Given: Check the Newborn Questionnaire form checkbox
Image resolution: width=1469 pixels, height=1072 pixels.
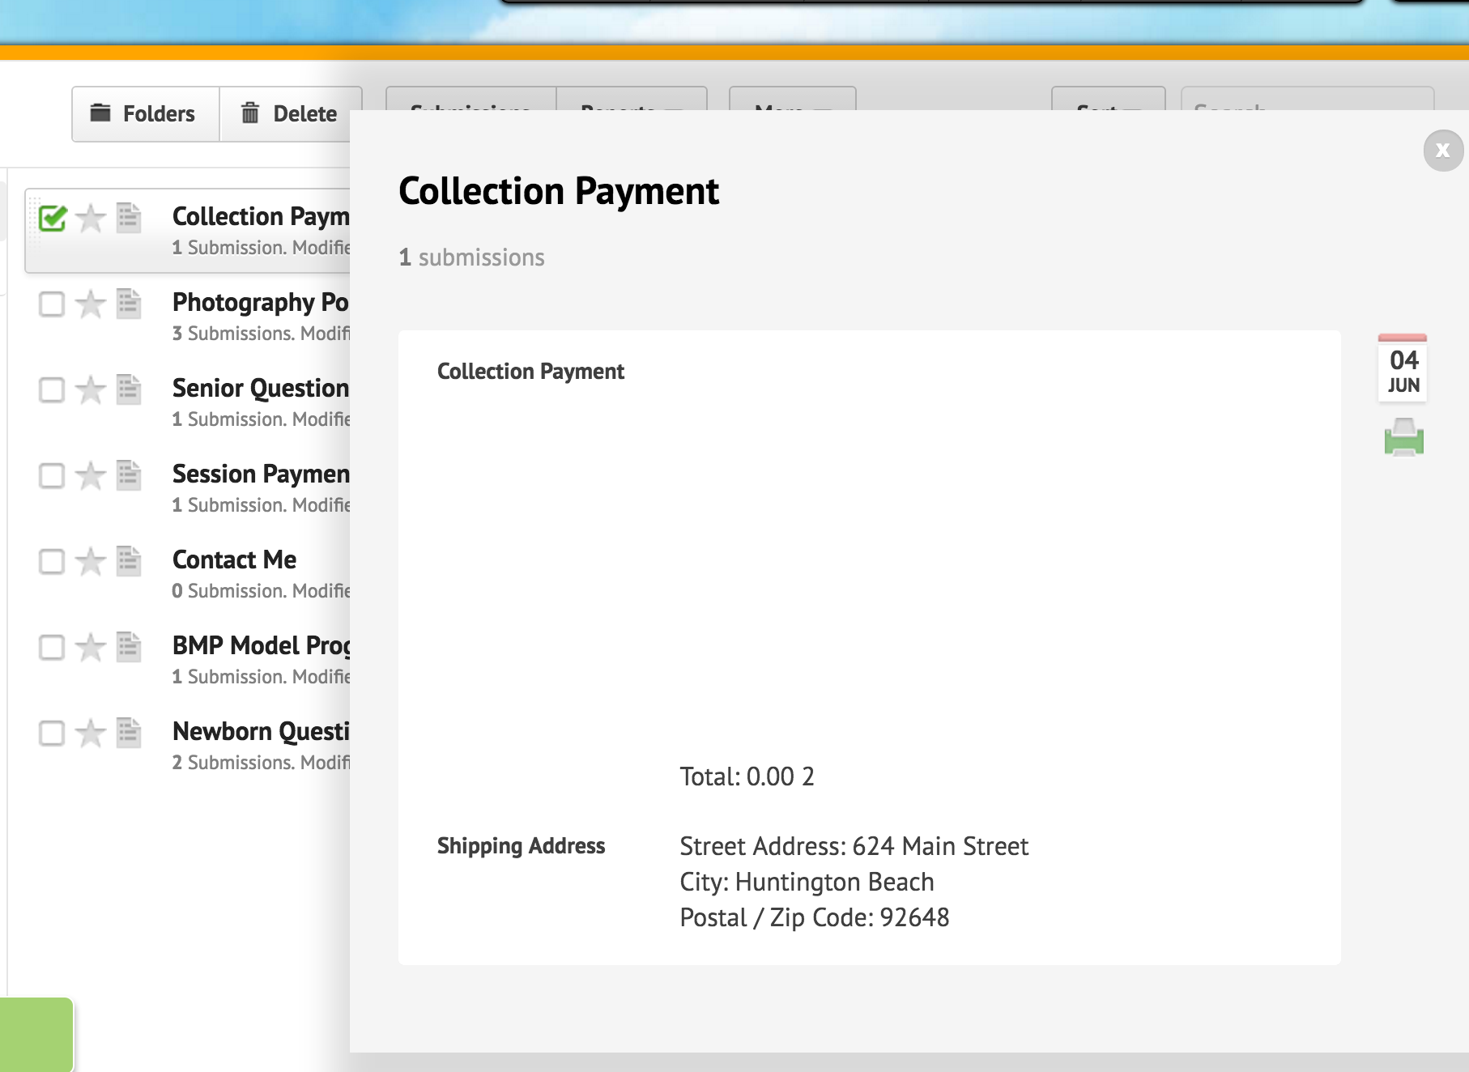Looking at the screenshot, I should click(52, 733).
